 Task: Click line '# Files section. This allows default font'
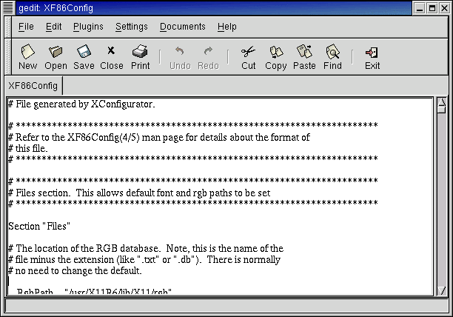point(139,193)
